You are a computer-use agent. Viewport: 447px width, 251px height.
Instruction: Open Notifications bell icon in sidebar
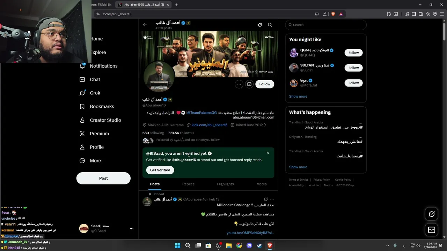pyautogui.click(x=82, y=66)
